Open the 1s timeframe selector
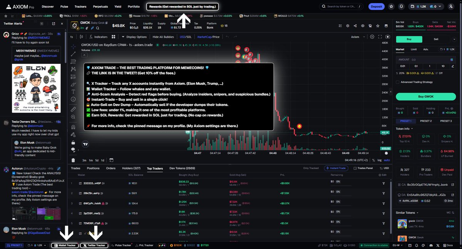This screenshot has height=249, width=462. 72,37
